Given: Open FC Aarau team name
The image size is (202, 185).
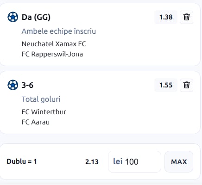Looking at the screenshot, I should pos(36,122).
